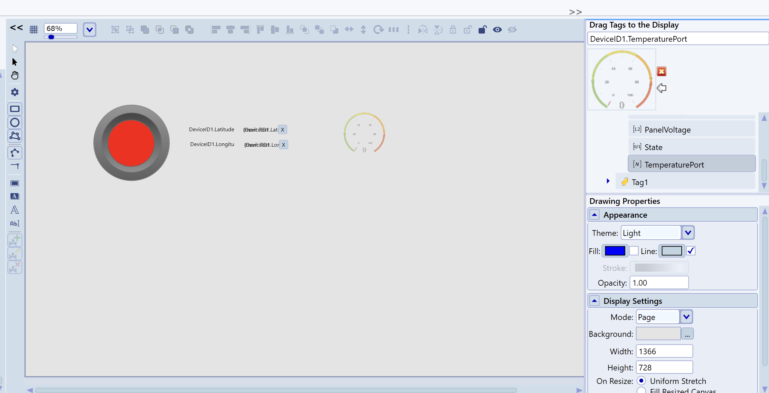Select the connector line tool

click(15, 166)
